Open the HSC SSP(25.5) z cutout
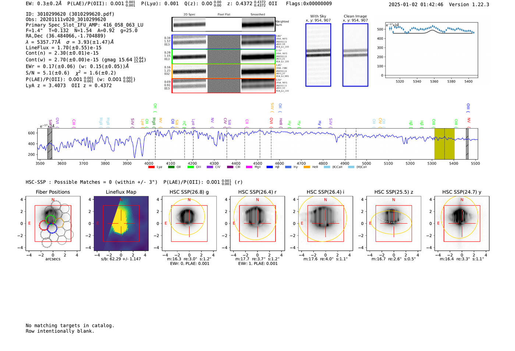This screenshot has height=351, width=515. coord(394,223)
